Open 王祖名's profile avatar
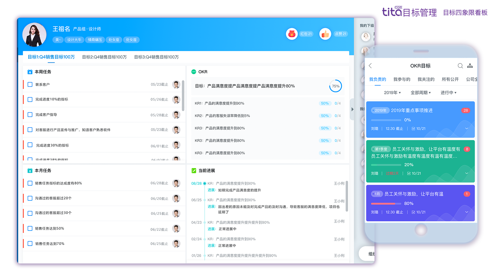Screen dimensions: 492x277 (34, 34)
